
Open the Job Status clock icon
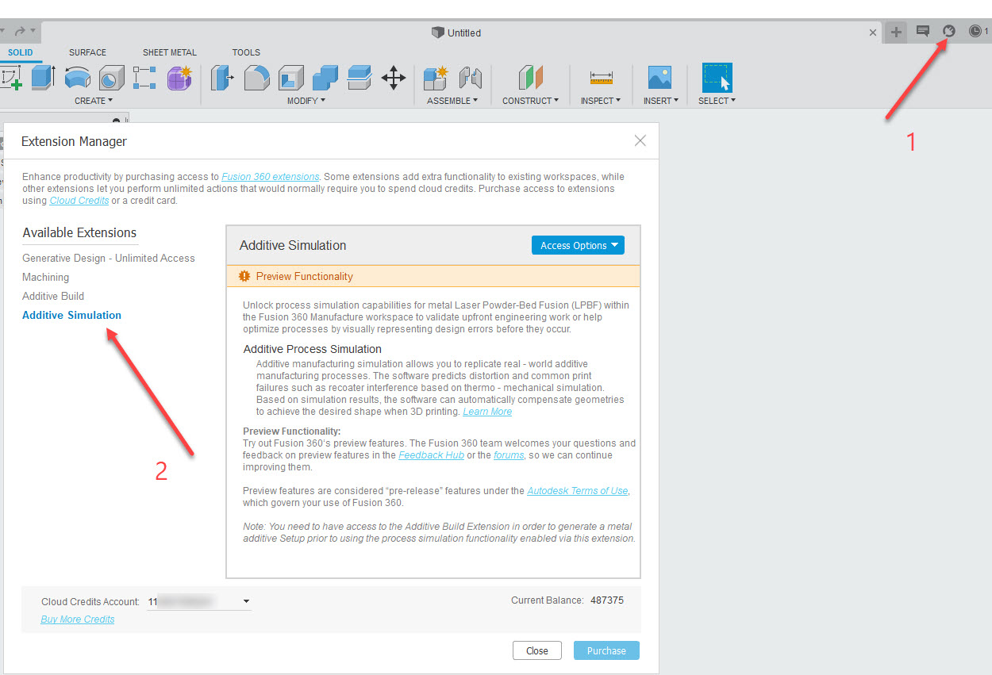[975, 32]
